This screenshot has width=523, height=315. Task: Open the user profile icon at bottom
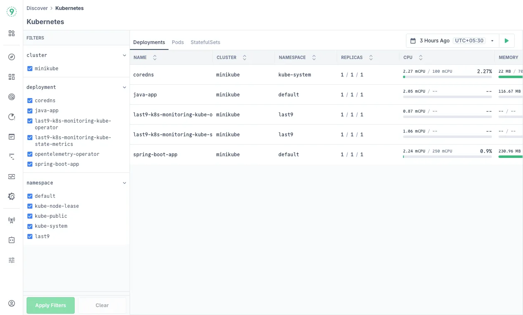click(x=12, y=303)
